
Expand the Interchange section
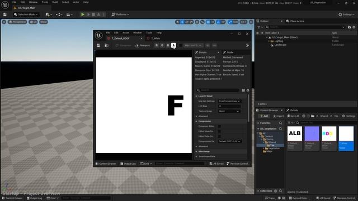coord(196,151)
